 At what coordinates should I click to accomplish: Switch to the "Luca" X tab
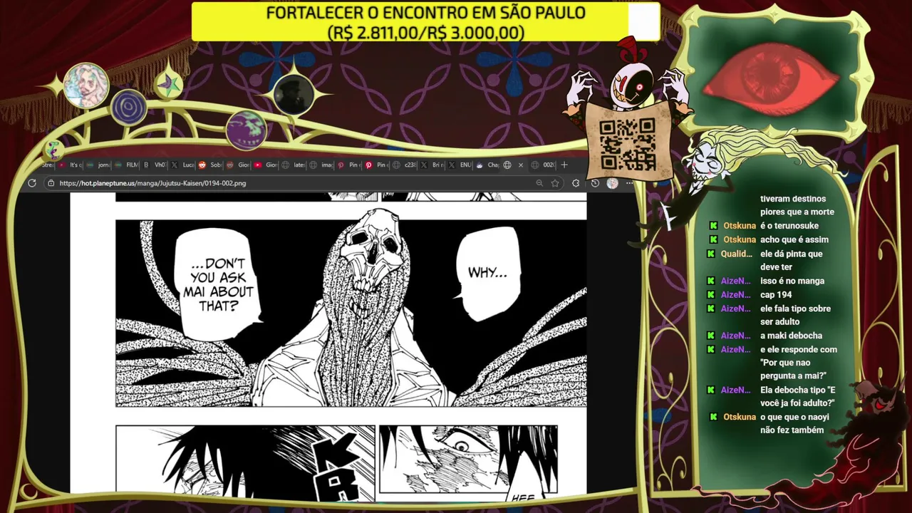point(183,165)
